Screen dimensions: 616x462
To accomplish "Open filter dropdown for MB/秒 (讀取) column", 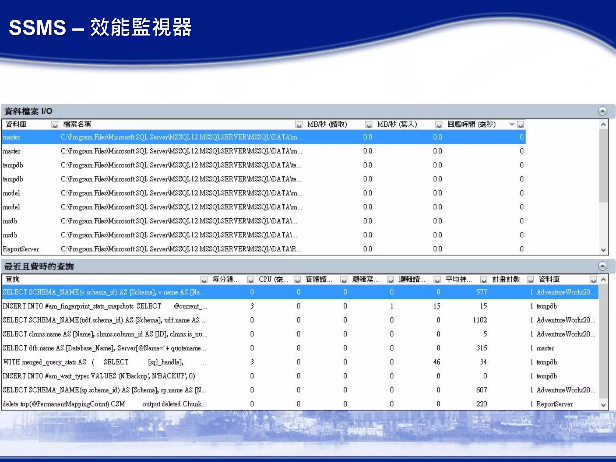I will point(369,124).
